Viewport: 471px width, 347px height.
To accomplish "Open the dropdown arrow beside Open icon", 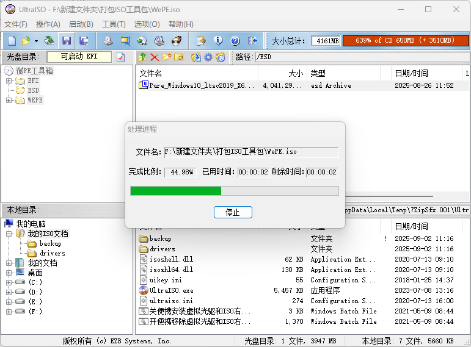I will click(36, 41).
